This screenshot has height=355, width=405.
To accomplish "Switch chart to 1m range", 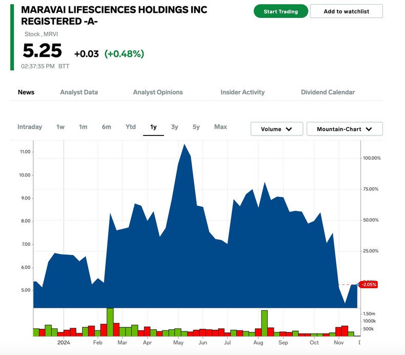I will (x=83, y=127).
